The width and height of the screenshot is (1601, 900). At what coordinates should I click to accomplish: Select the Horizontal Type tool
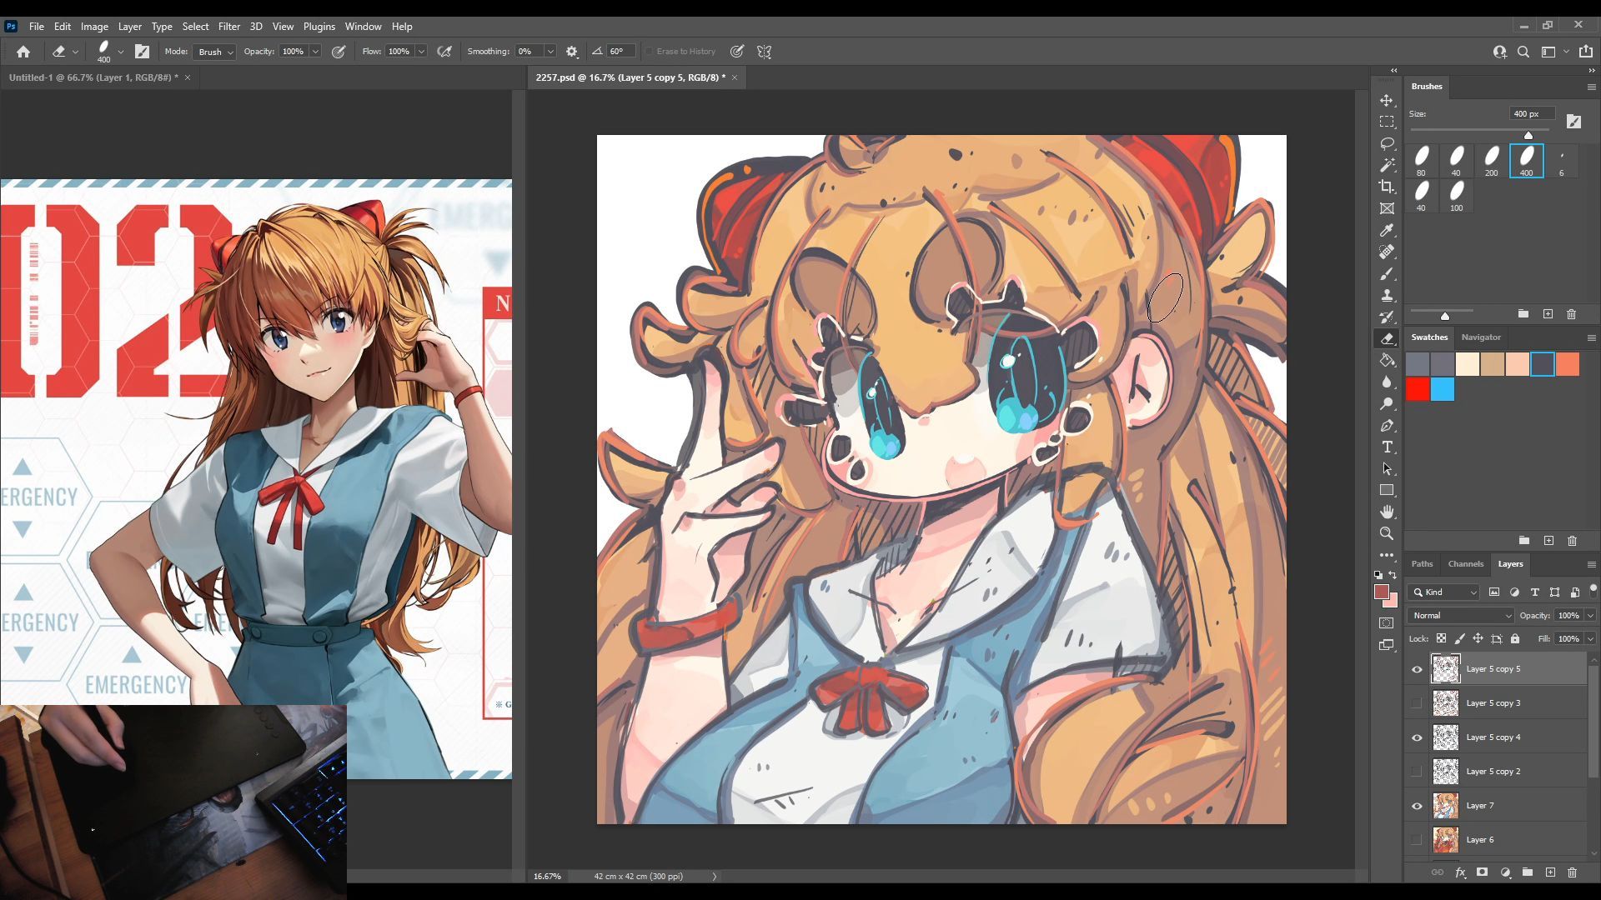pyautogui.click(x=1387, y=447)
